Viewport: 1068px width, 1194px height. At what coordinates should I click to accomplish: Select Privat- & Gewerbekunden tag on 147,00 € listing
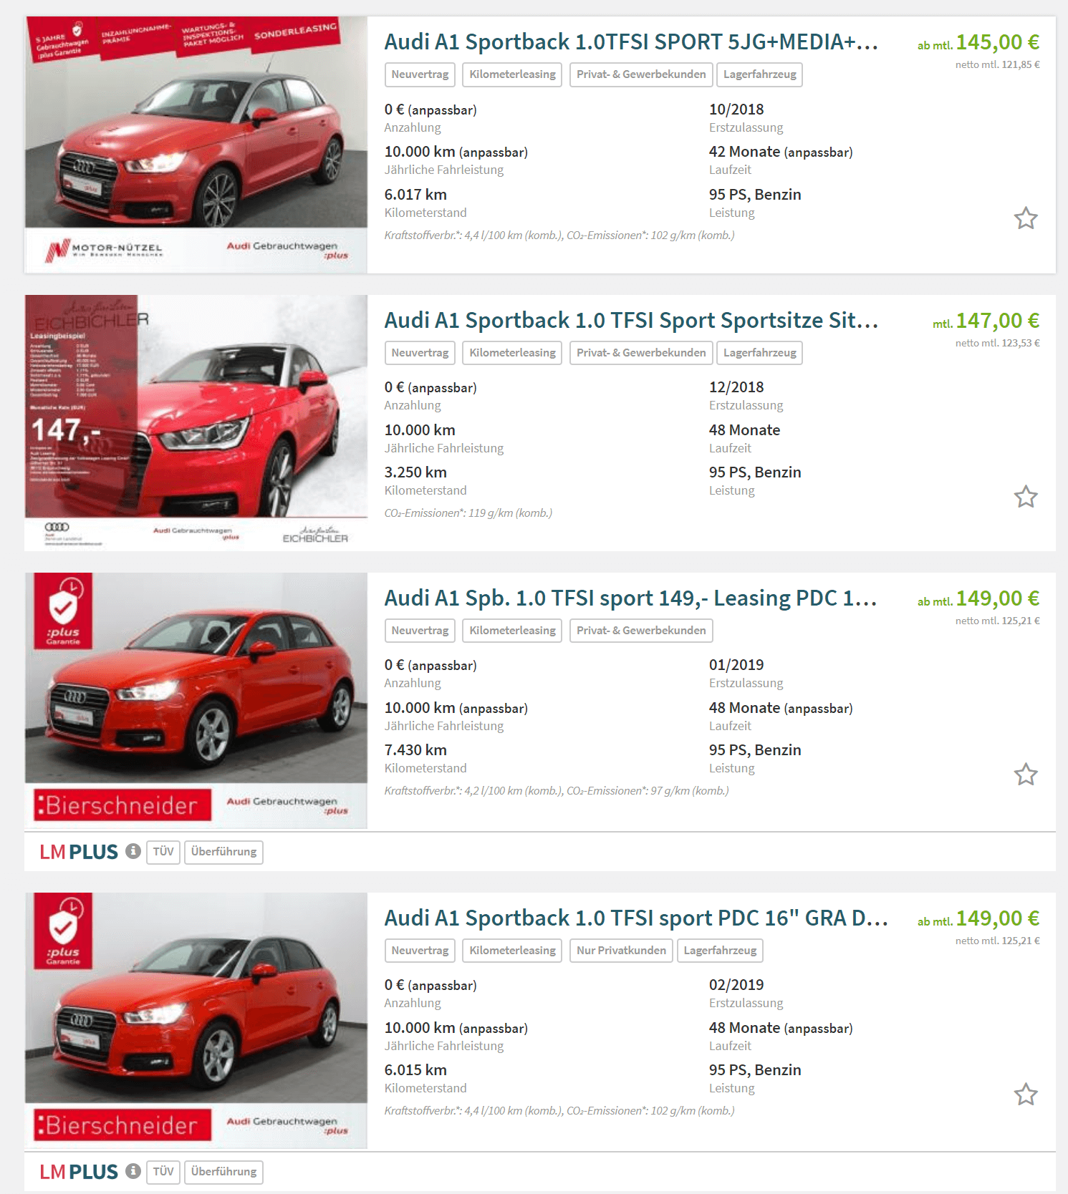(x=641, y=353)
